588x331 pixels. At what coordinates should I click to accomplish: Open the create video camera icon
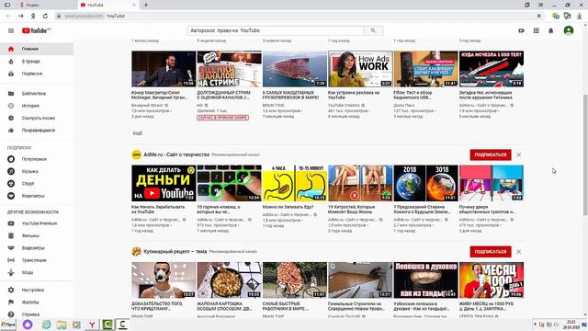point(521,30)
